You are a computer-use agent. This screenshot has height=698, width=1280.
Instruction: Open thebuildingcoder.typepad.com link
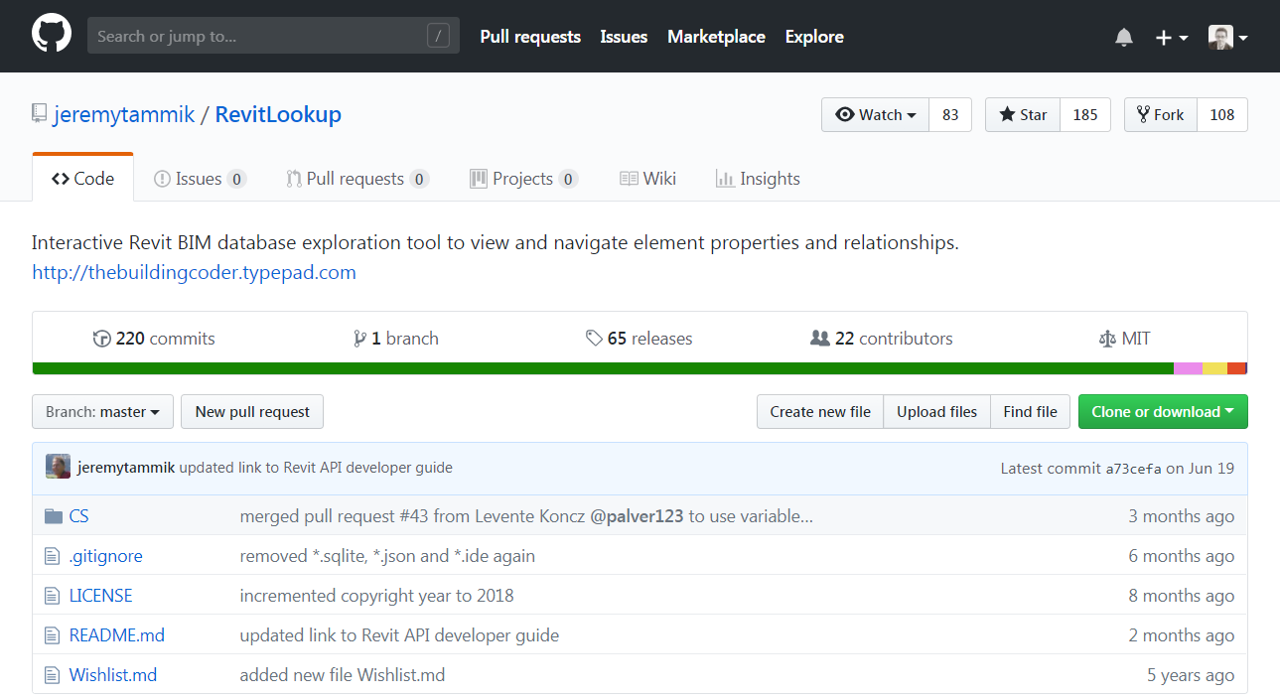(x=194, y=272)
